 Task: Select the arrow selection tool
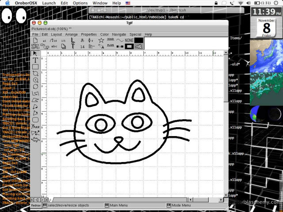coord(35,53)
